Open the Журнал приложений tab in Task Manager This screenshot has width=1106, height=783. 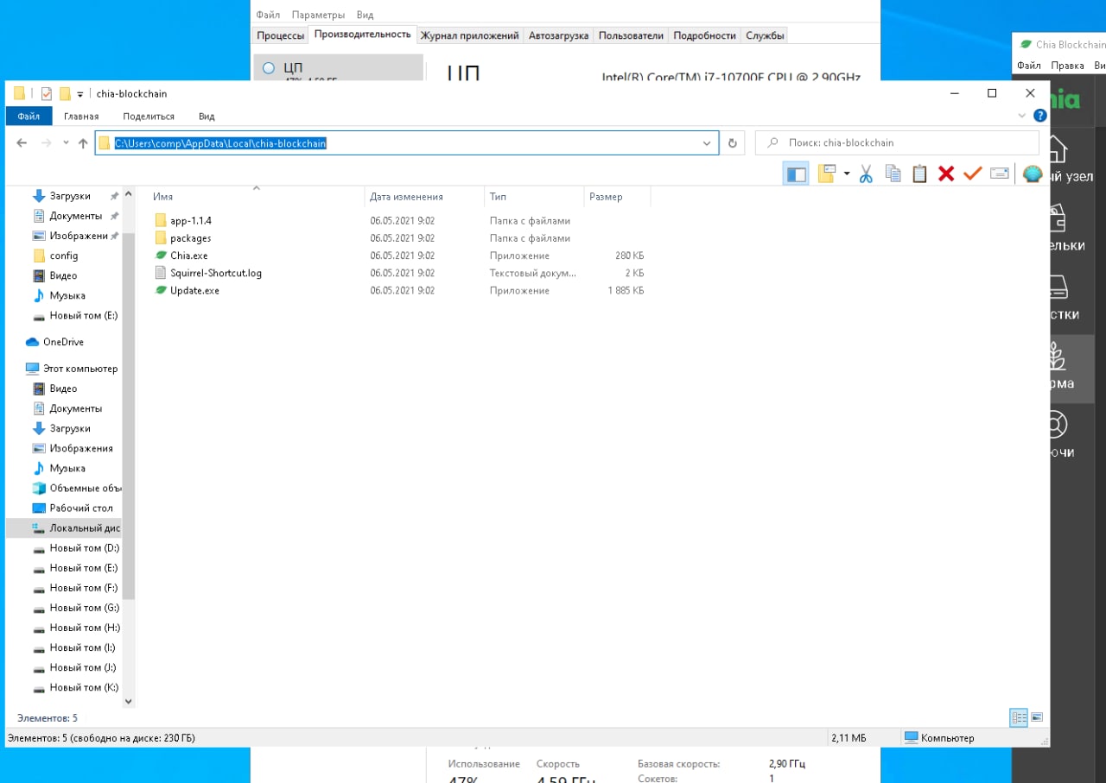coord(469,35)
